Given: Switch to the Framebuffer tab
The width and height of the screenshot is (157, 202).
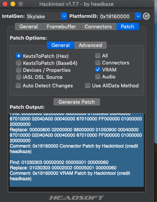Looking at the screenshot, I should [x=61, y=27].
